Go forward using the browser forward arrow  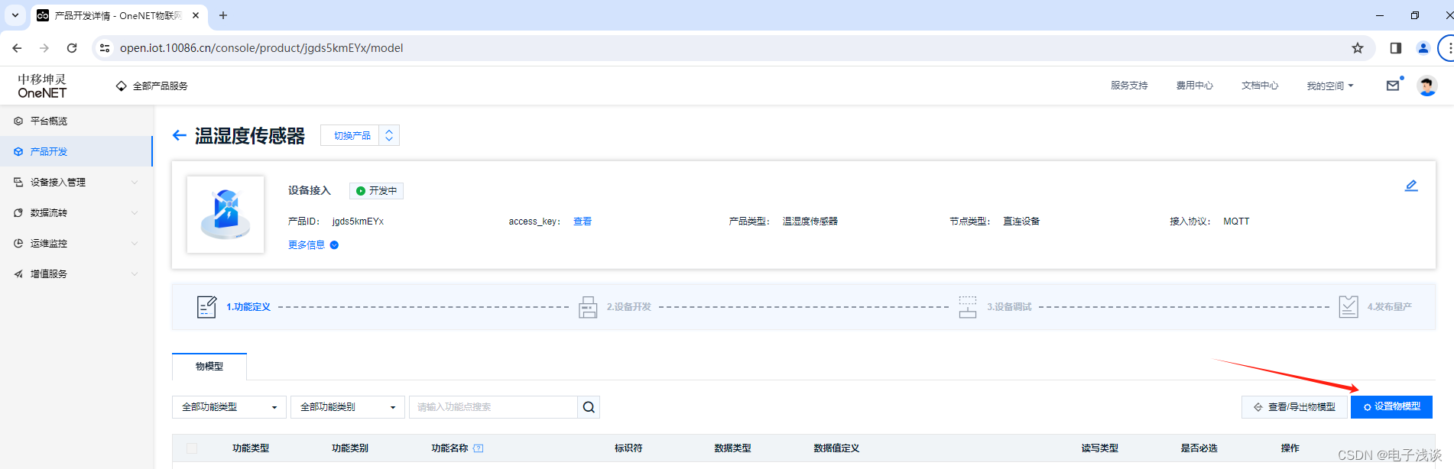coord(44,48)
